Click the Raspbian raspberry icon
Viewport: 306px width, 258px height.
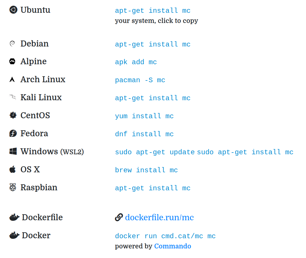click(x=13, y=187)
